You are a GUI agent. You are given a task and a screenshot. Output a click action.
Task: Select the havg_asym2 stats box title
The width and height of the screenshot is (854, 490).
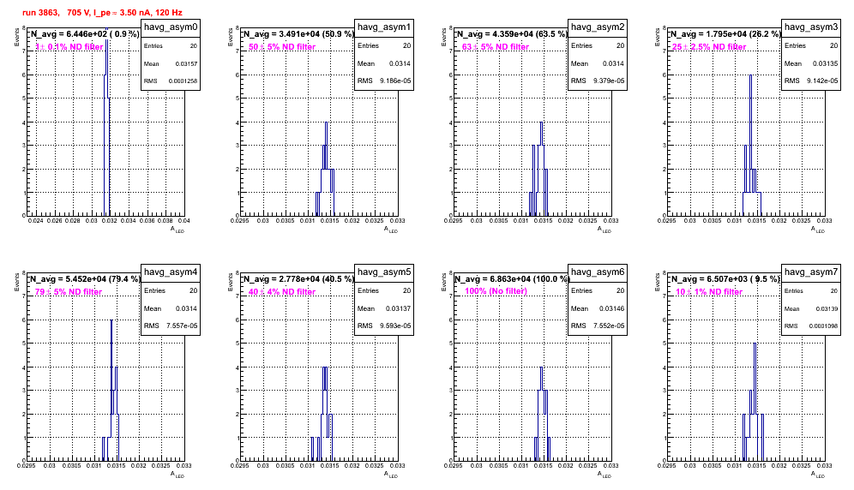[598, 27]
